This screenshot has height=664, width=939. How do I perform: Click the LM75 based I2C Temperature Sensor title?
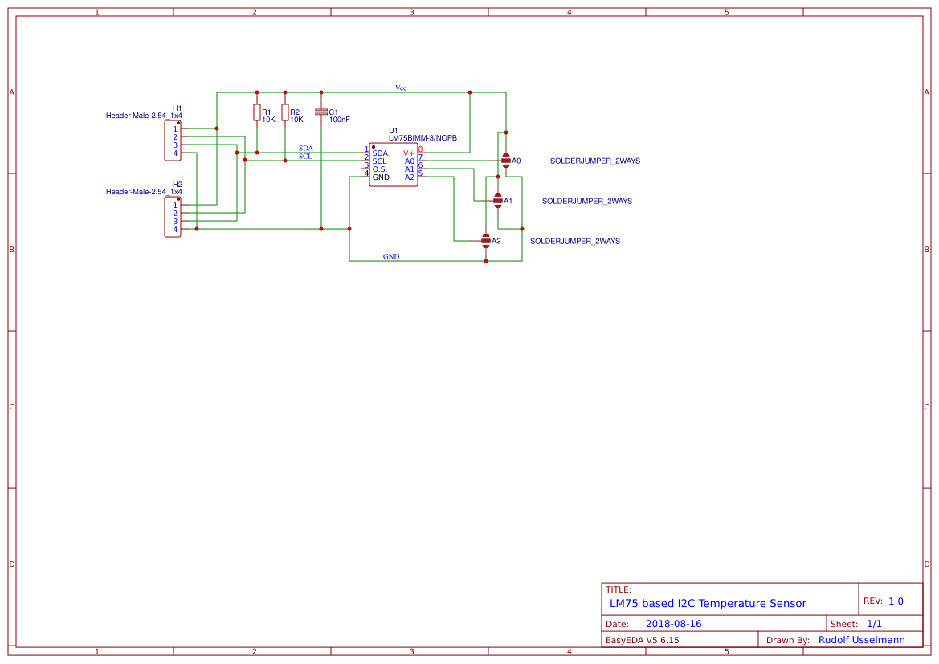click(x=708, y=603)
